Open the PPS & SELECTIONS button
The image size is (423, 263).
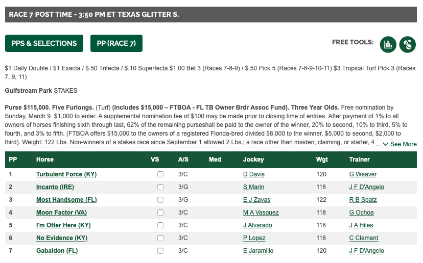click(44, 43)
